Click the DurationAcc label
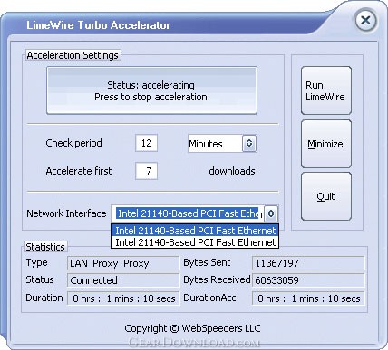The width and height of the screenshot is (388, 350). 209,298
